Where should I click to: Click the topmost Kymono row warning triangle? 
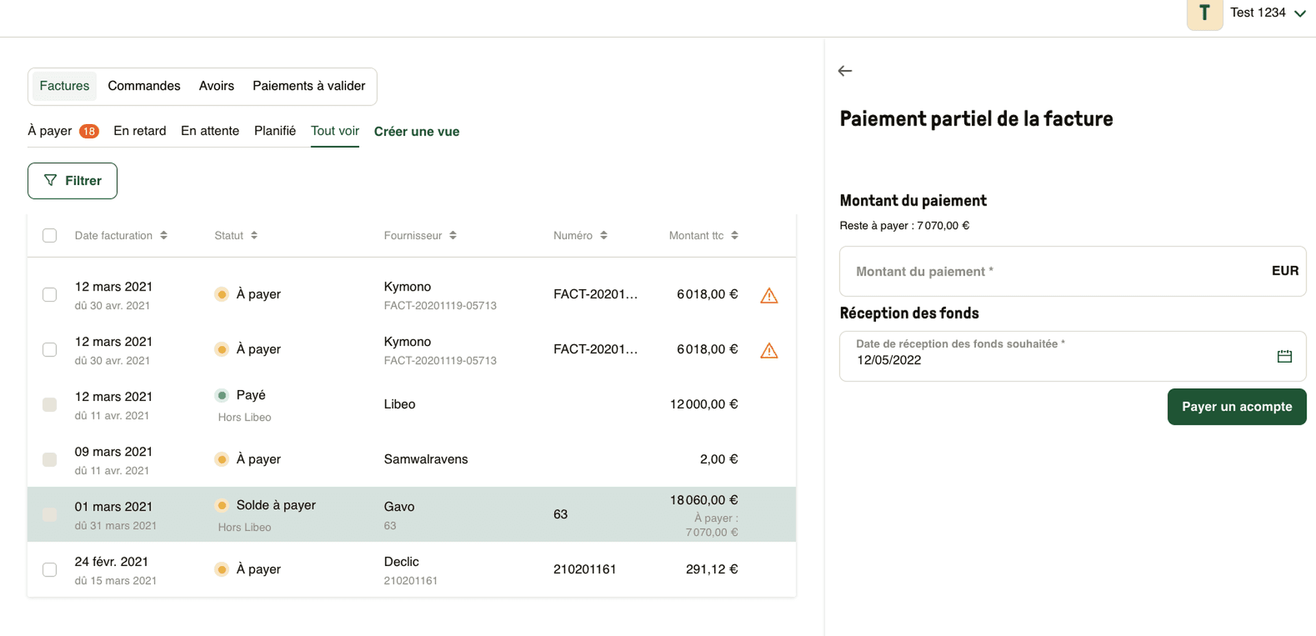pyautogui.click(x=769, y=295)
